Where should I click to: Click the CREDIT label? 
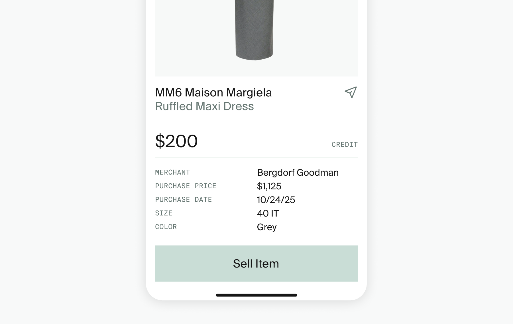click(x=344, y=145)
